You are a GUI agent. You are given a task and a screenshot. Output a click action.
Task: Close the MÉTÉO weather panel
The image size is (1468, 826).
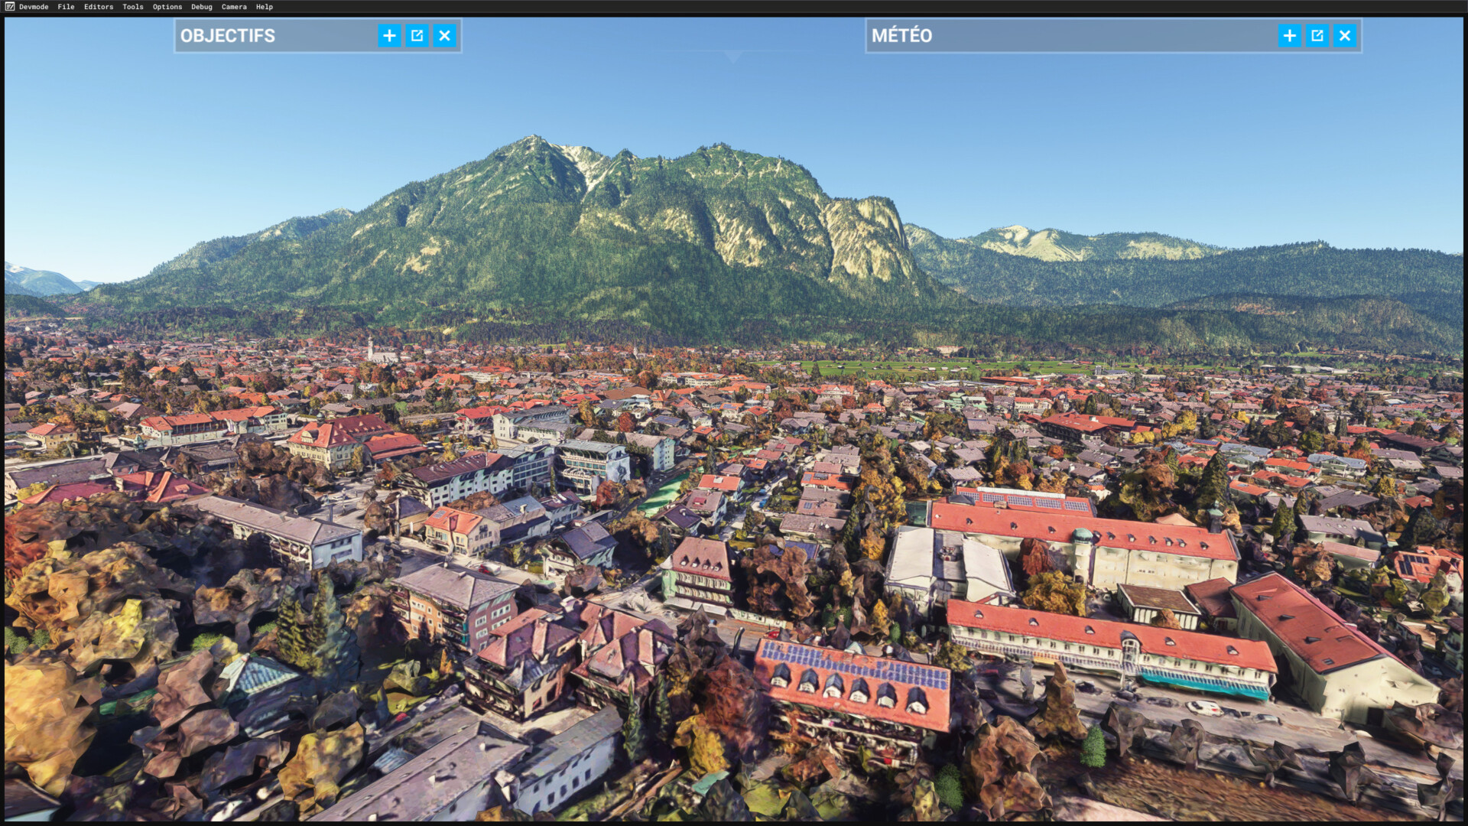point(1344,36)
